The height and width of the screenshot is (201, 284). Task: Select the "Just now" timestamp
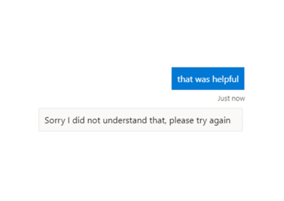(231, 98)
